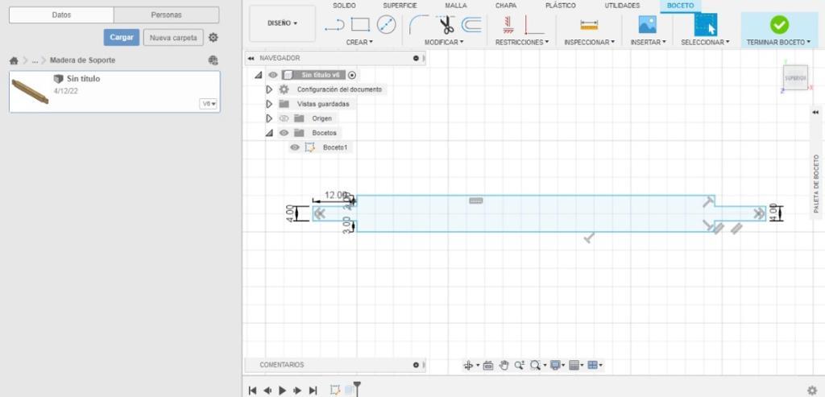Open the TERMINAR BOCETO dropdown
Viewport: 825px width, 397px height.
click(x=779, y=42)
